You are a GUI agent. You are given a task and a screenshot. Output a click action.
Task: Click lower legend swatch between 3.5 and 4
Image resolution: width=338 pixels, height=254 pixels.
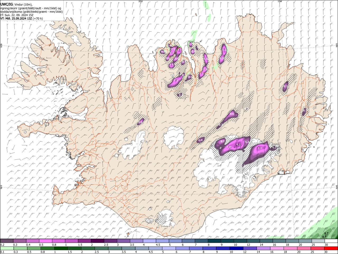128,248
